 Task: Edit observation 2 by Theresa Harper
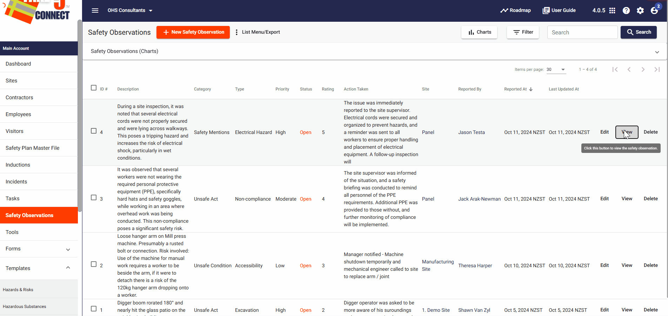click(604, 265)
